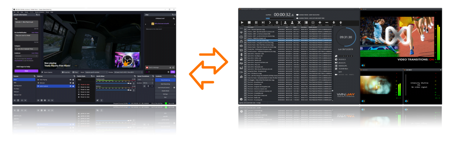Click the purple Chat button in OBS
This screenshot has height=154, width=455.
(173, 72)
